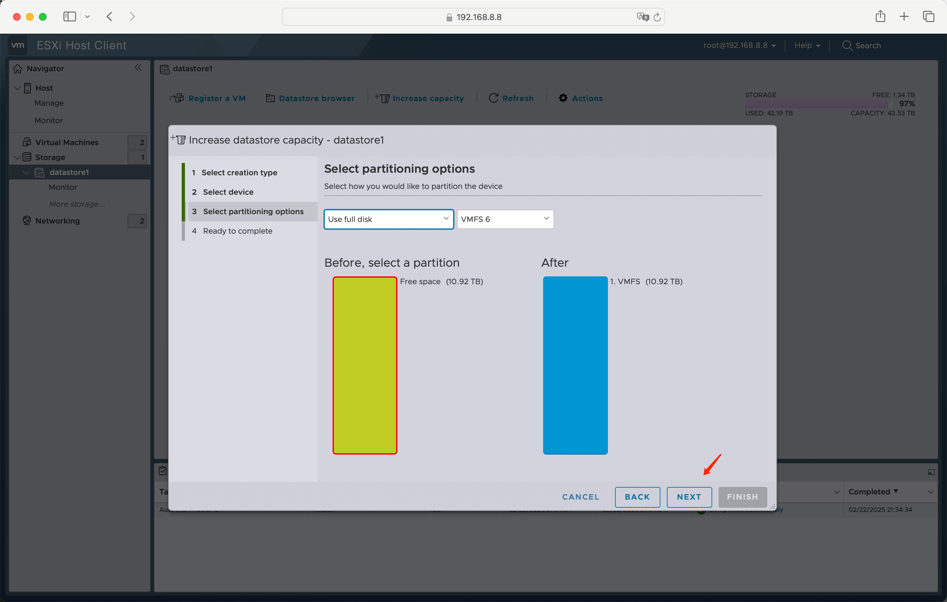Screen dimensions: 947x602
Task: Collapse the Host tree node
Action: 17,88
